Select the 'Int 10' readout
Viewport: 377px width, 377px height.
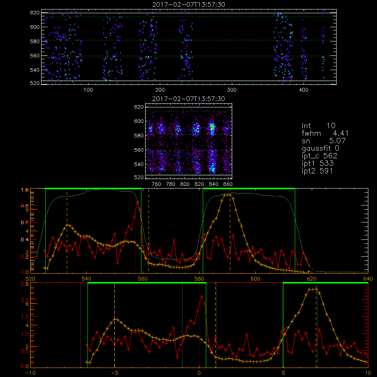tap(319, 126)
